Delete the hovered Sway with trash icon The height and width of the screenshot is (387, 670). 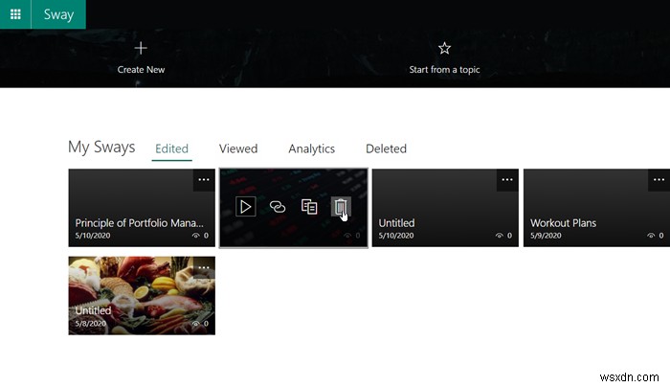point(341,207)
